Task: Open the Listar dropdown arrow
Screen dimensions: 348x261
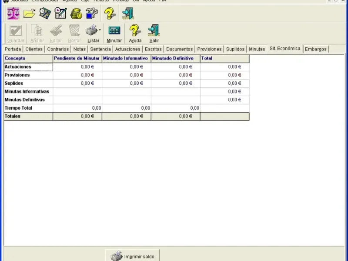Action: [x=100, y=30]
